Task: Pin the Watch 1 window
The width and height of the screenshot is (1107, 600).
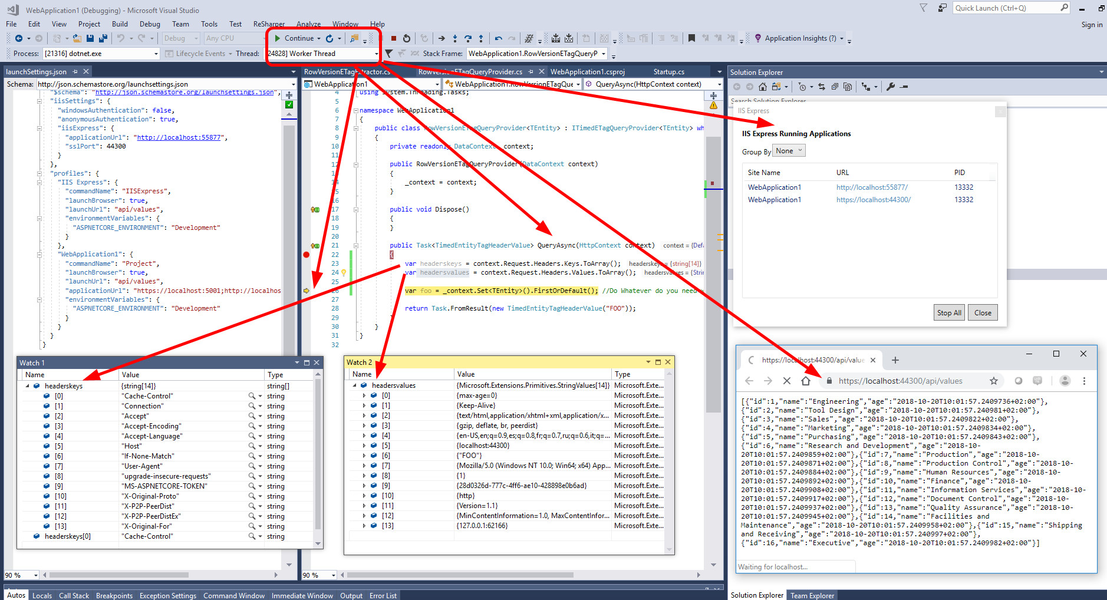Action: coord(307,362)
